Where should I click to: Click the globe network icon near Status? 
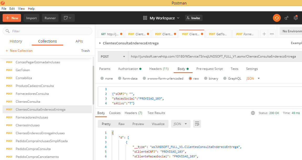253,113
